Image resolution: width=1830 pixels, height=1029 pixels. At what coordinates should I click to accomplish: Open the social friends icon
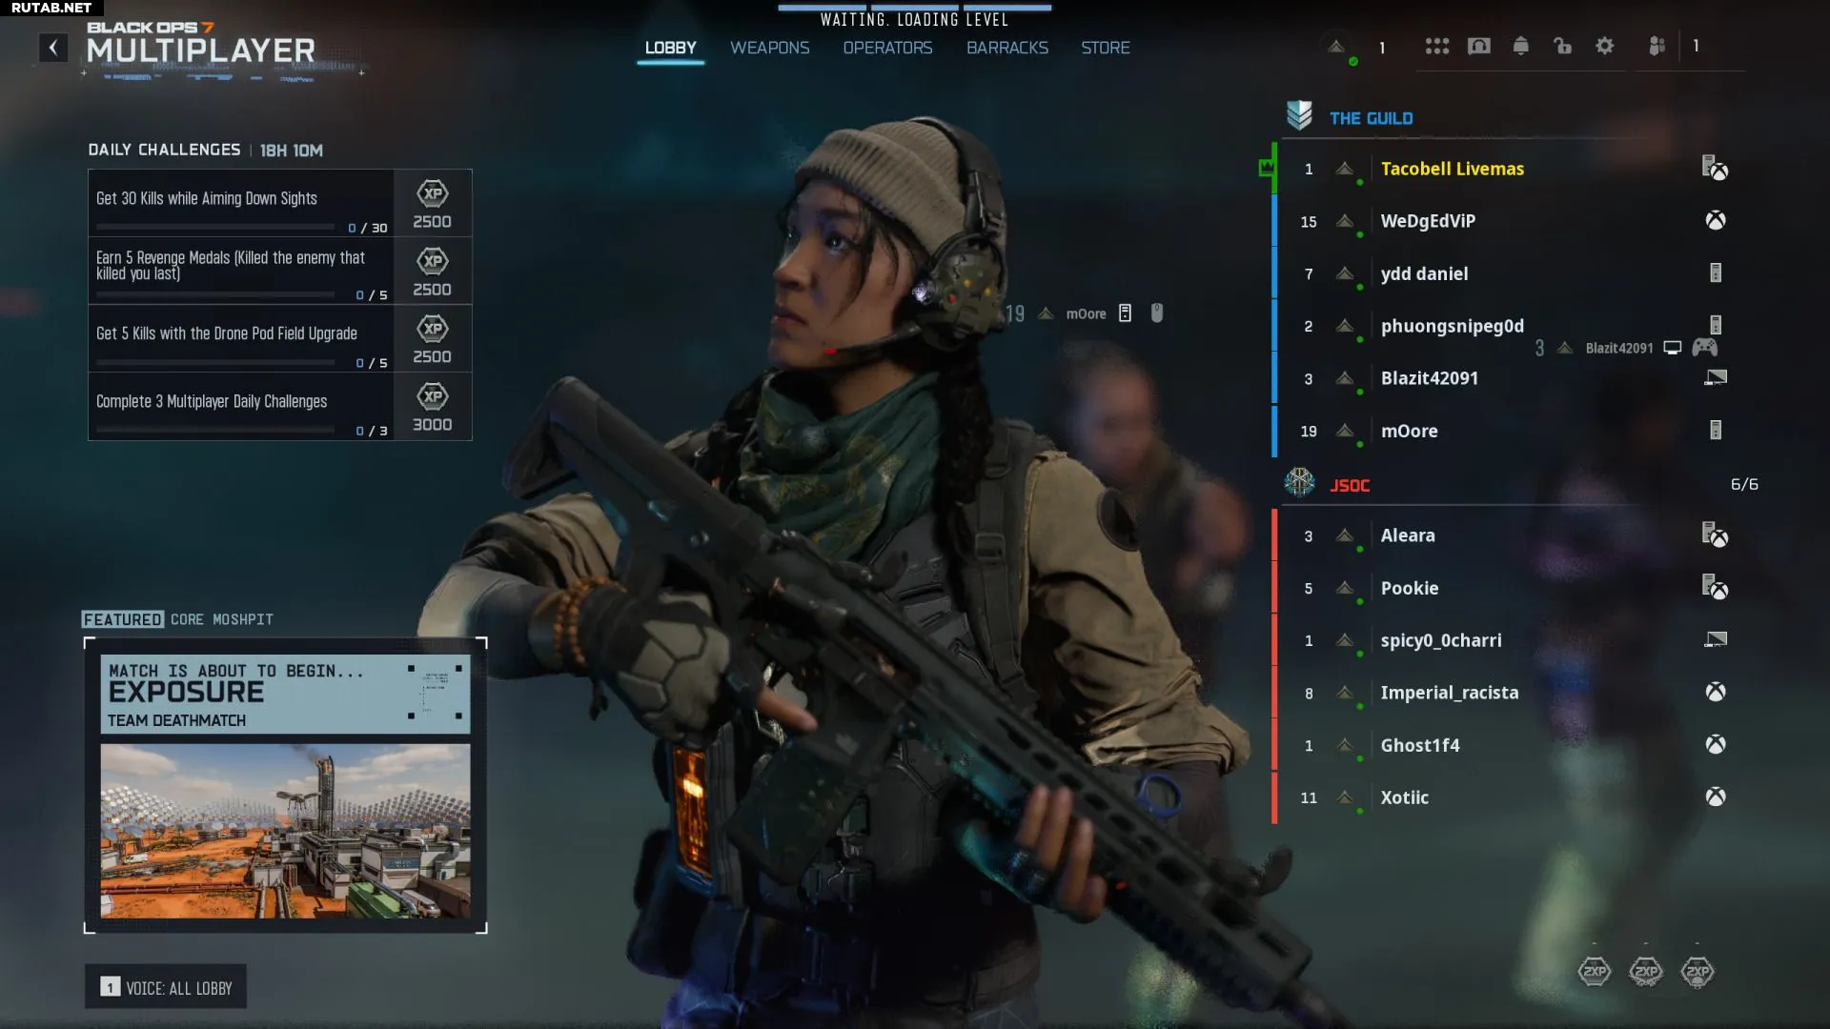(1657, 46)
